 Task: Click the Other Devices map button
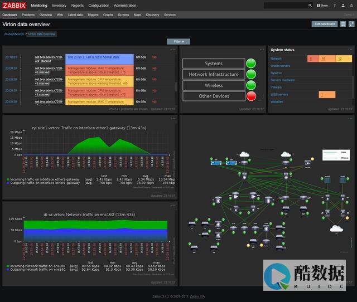[214, 96]
